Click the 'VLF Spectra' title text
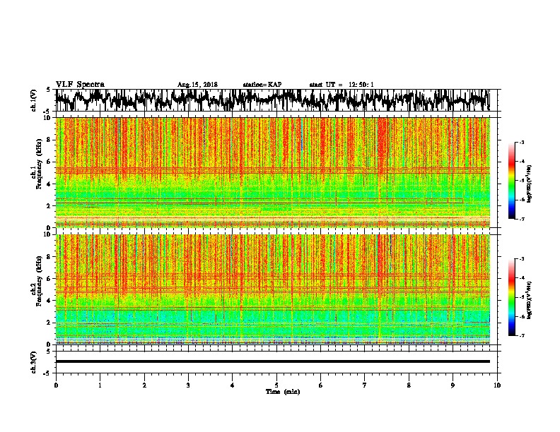The width and height of the screenshot is (560, 432). pyautogui.click(x=80, y=85)
